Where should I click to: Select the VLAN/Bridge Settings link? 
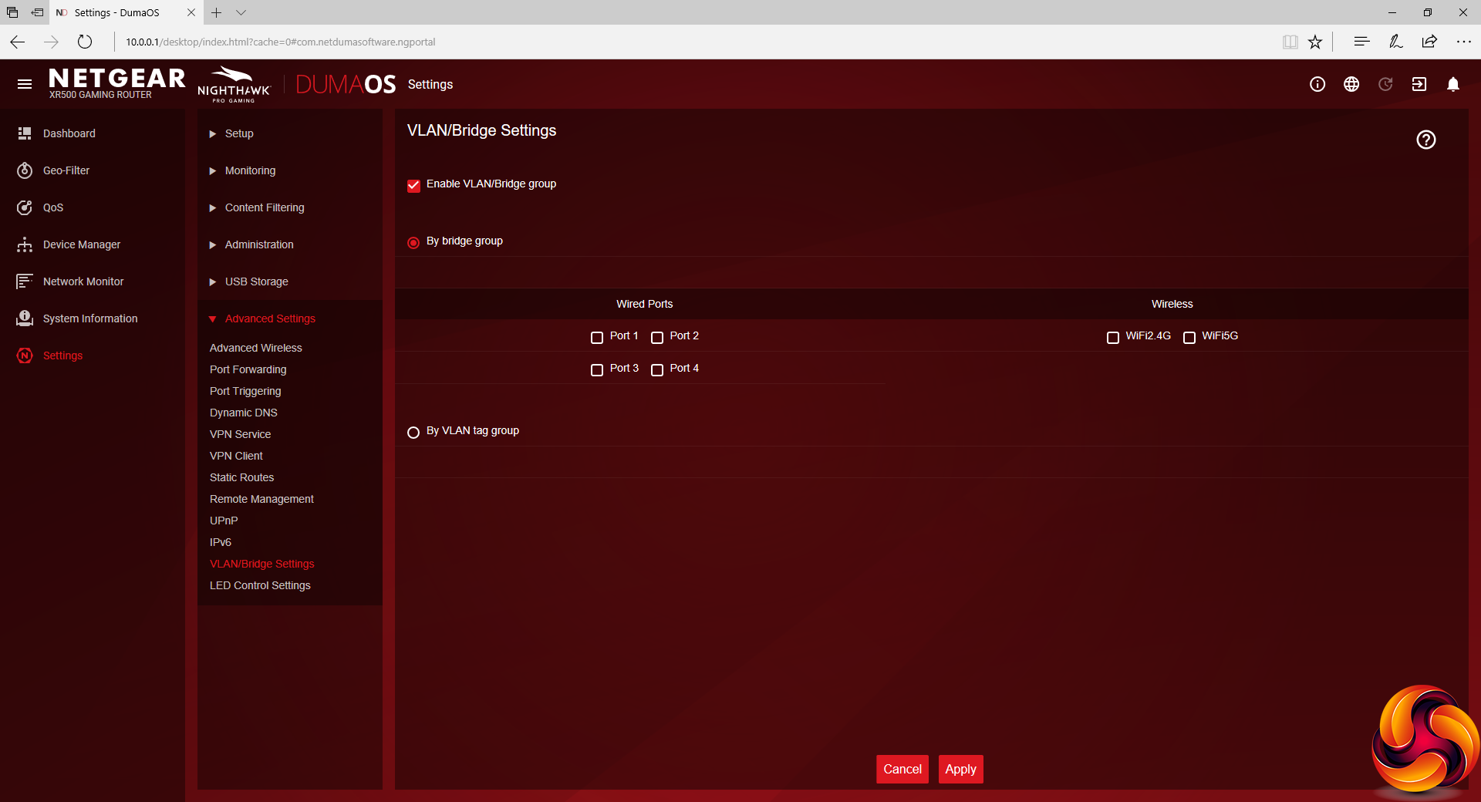[262, 564]
